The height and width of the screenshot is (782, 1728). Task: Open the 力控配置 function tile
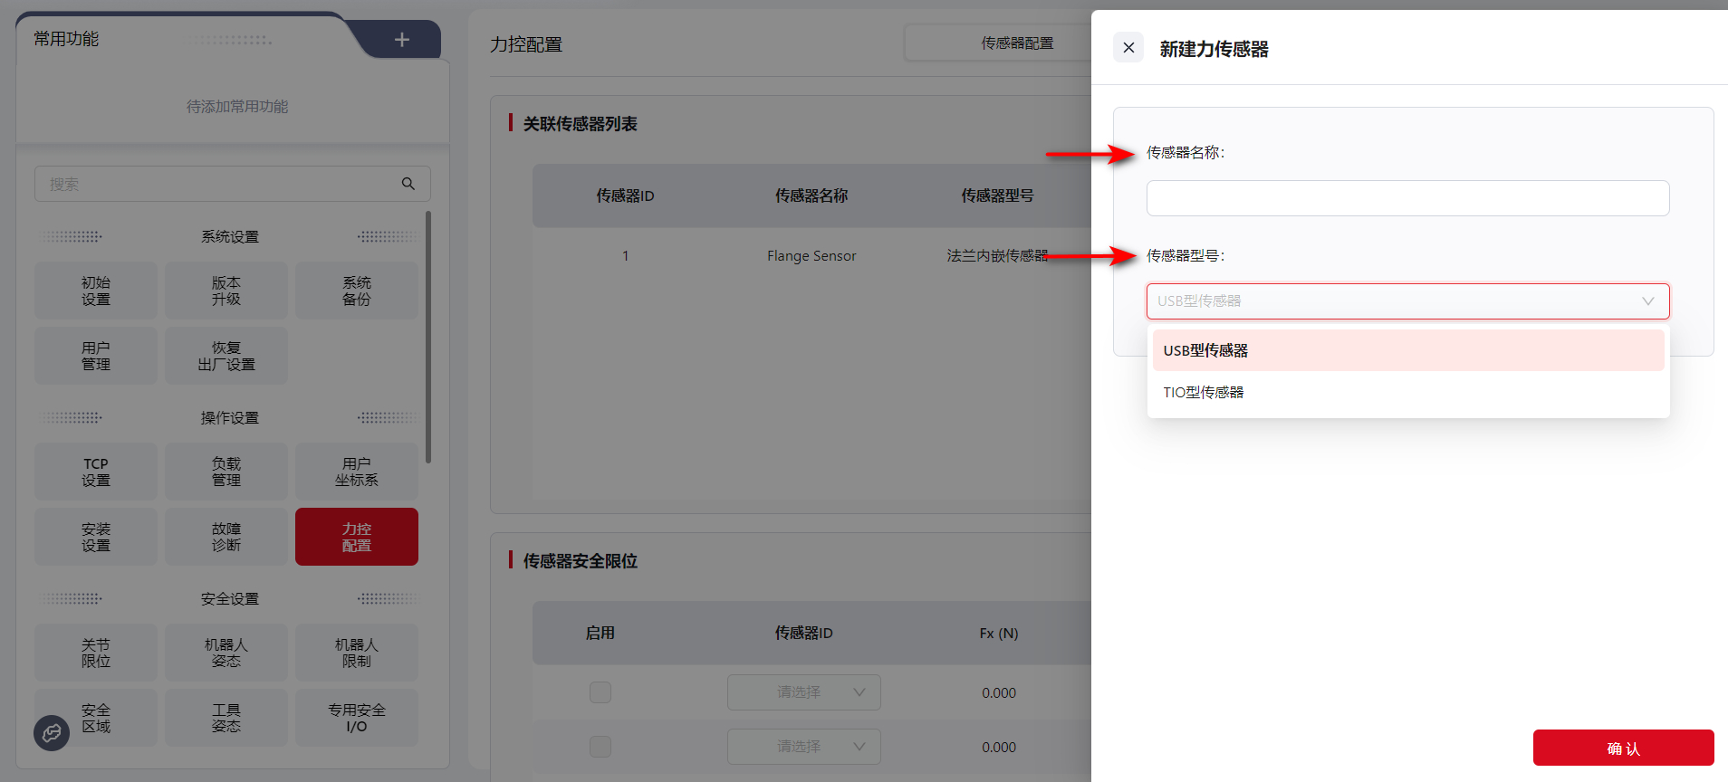(357, 537)
